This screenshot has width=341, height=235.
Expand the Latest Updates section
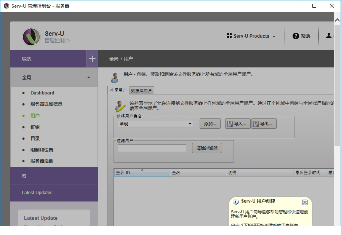54,193
